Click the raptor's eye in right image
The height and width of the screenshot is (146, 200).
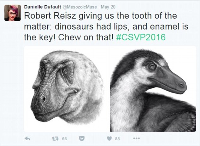click(x=152, y=67)
